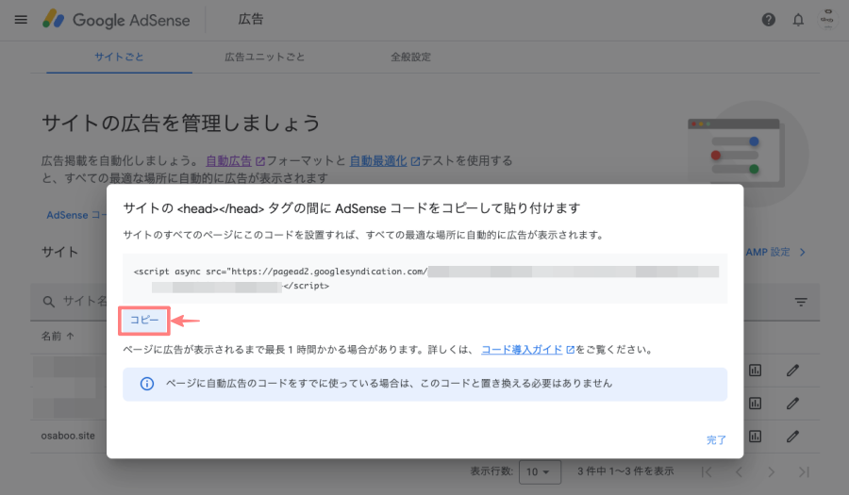849x495 pixels.
Task: Click the edit pencil in the first site row
Action: click(792, 370)
